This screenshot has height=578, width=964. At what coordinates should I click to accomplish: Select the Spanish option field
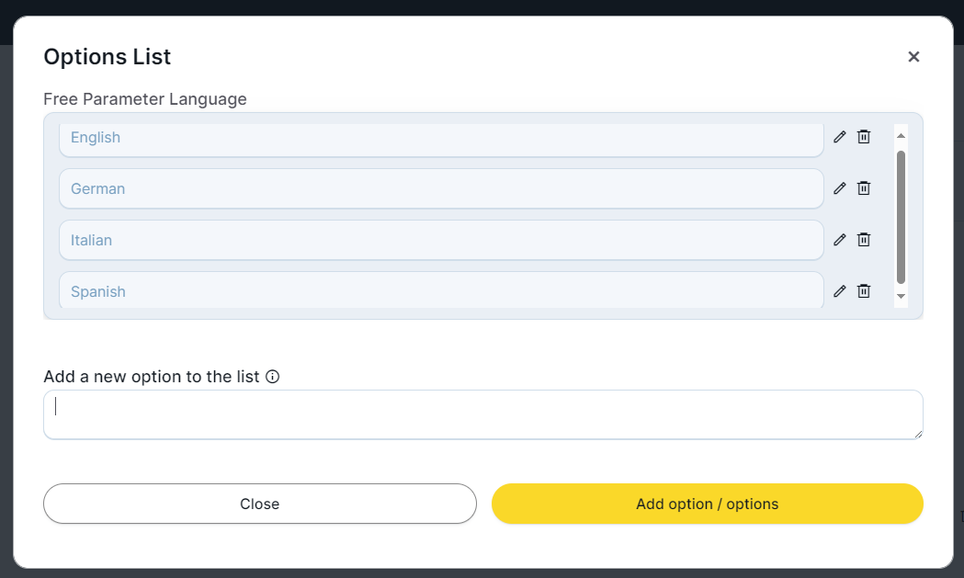pyautogui.click(x=441, y=291)
